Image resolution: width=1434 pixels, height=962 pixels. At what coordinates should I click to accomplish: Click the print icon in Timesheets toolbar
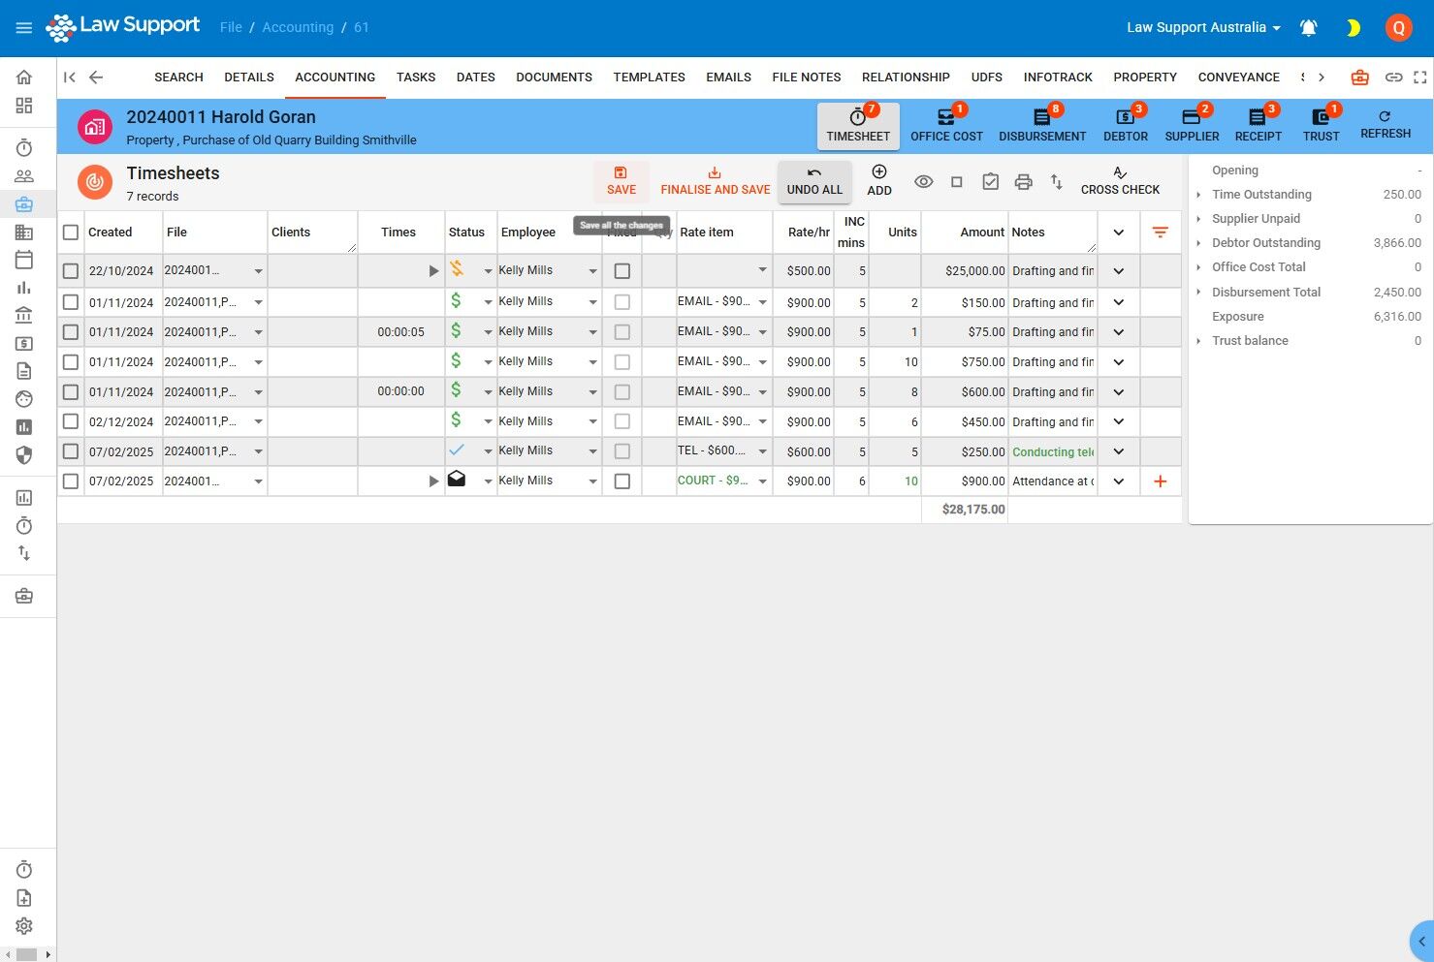(1023, 182)
